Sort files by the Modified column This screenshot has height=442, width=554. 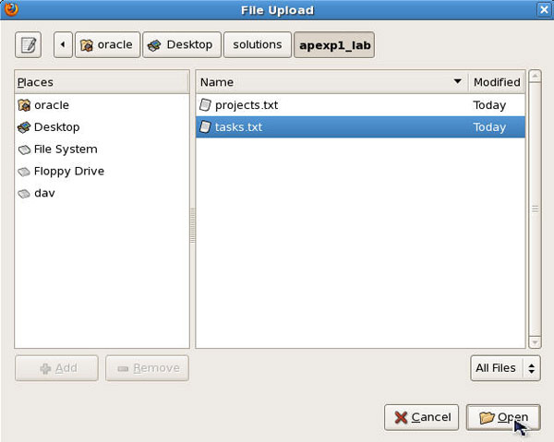tap(497, 82)
